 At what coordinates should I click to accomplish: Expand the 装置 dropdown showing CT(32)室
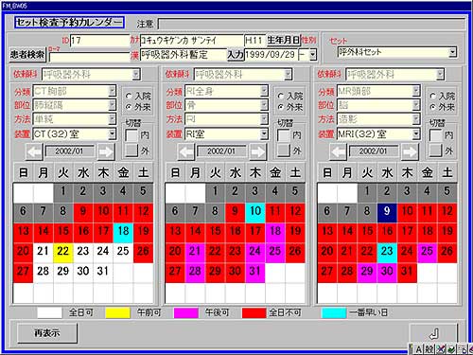click(113, 134)
